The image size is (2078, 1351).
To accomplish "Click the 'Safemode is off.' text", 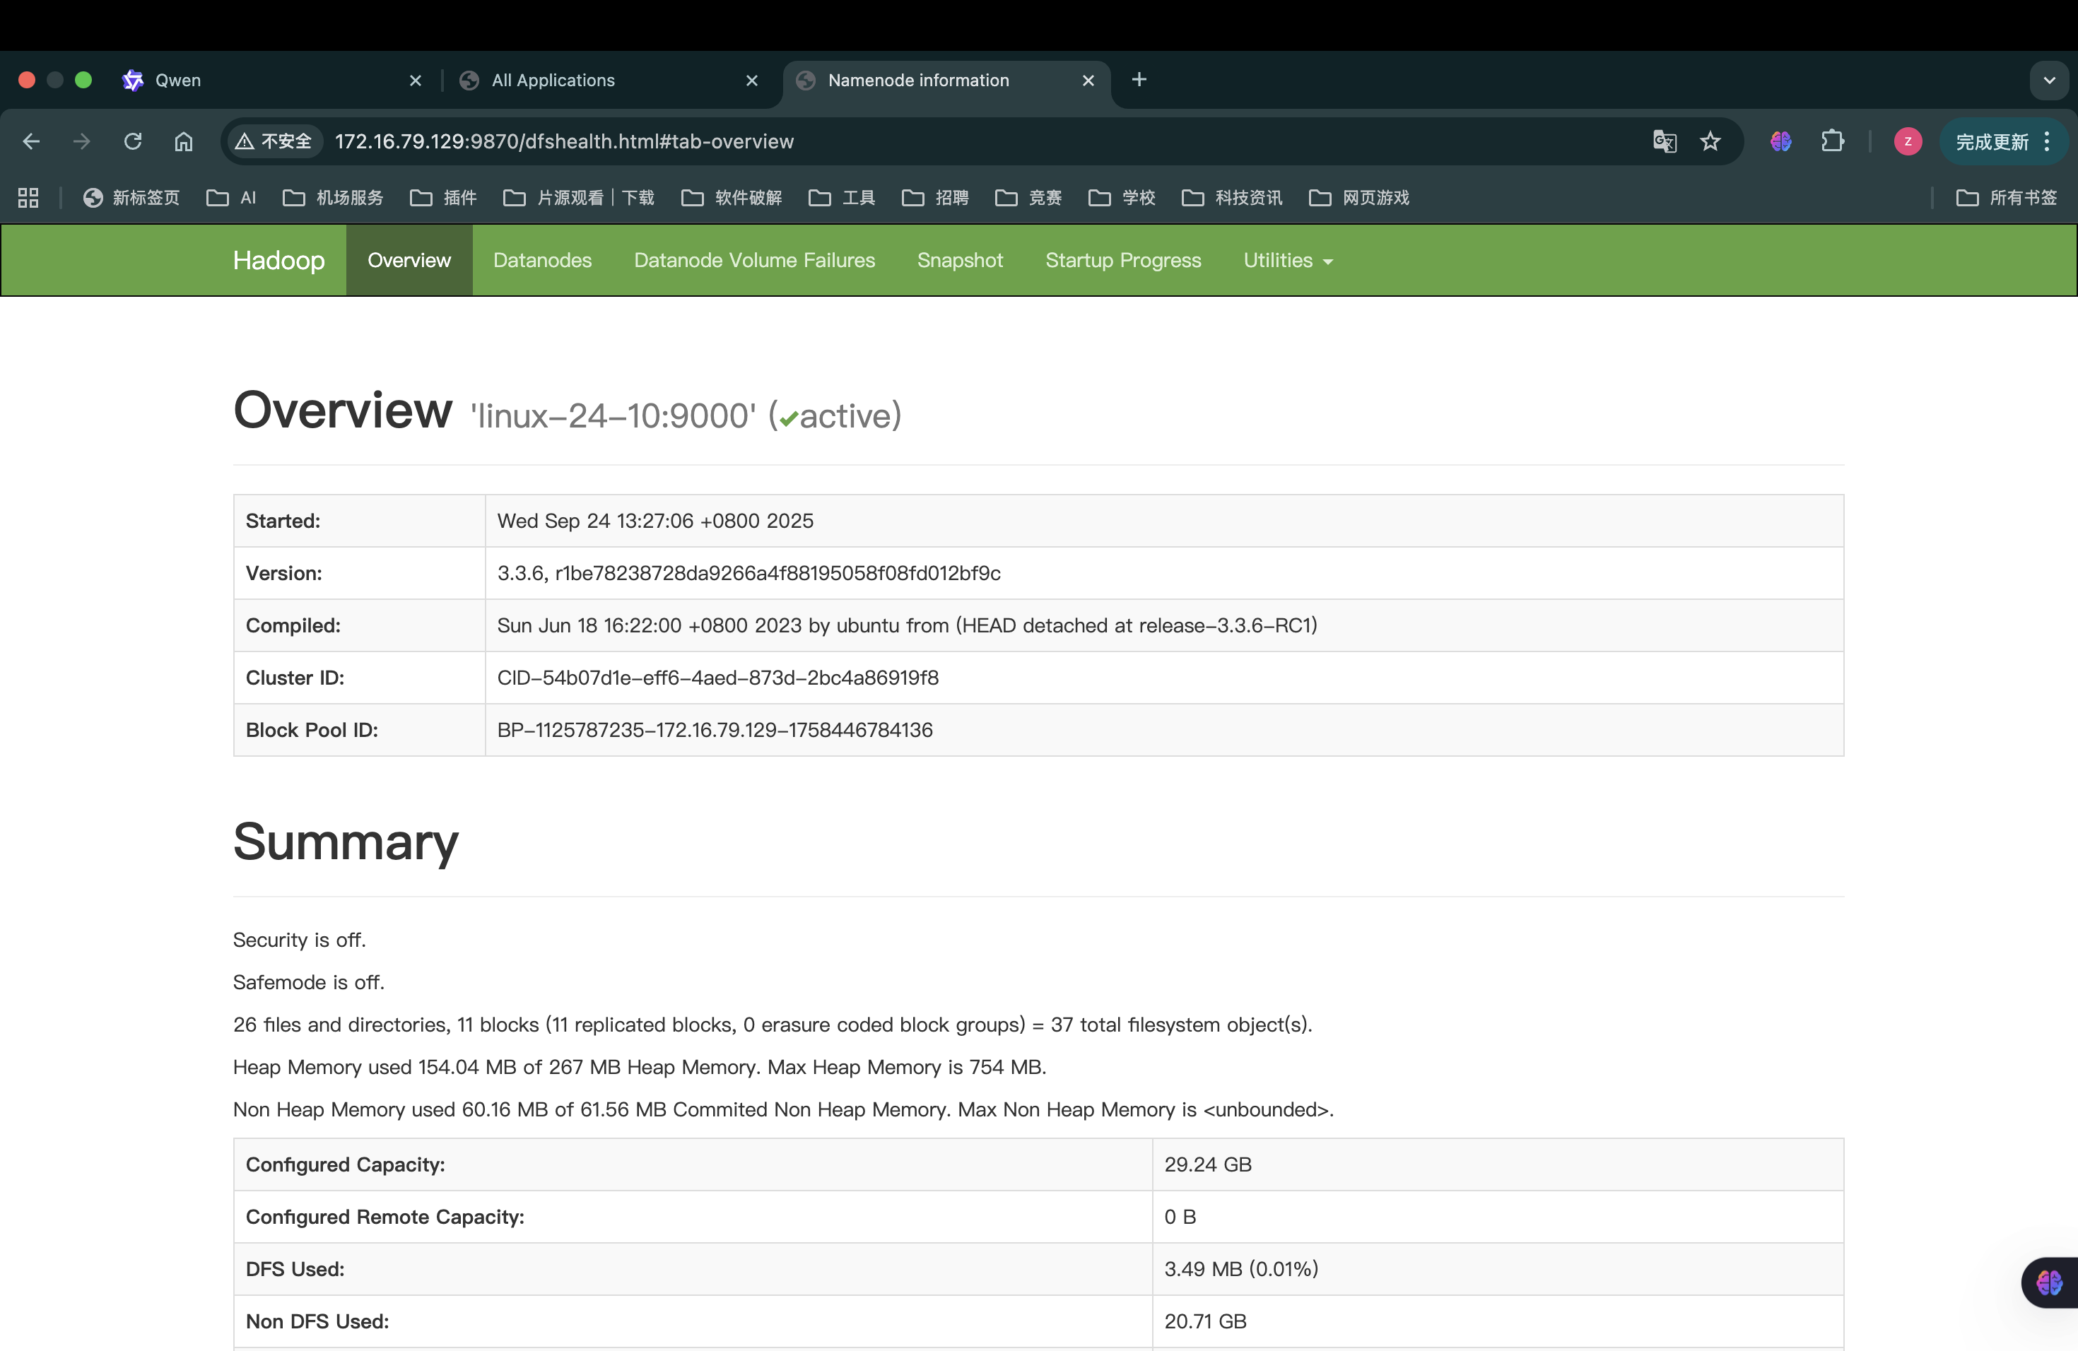I will [x=309, y=983].
